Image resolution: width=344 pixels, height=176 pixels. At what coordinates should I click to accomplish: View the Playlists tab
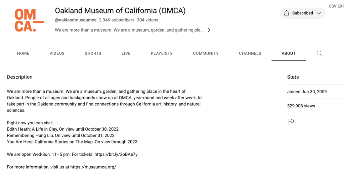click(162, 53)
